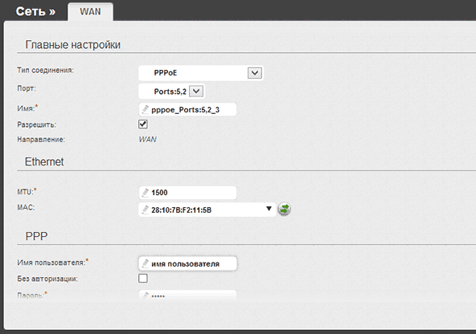This screenshot has height=334, width=476.
Task: Click the green MAC clone refresh icon
Action: click(x=284, y=209)
